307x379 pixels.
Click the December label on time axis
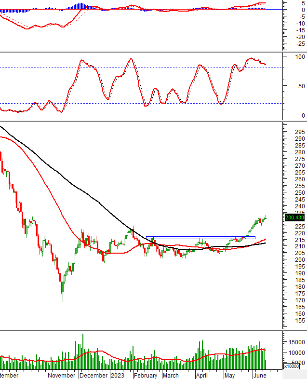(94, 375)
